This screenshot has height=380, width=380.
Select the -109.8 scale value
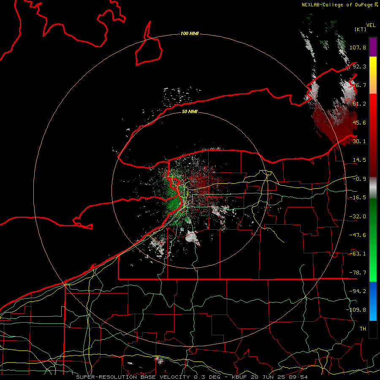356,310
